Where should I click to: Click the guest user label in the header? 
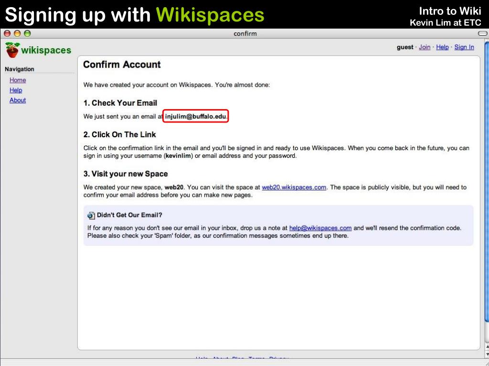coord(405,47)
